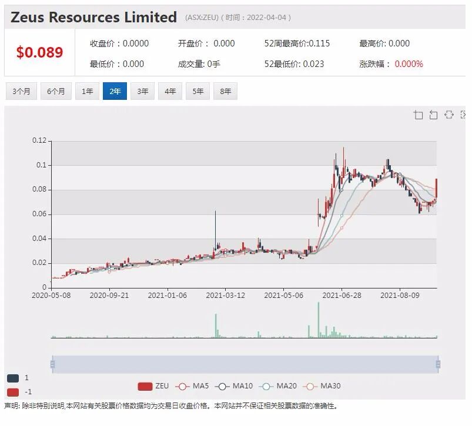Click the dark blue '1' color swatch
This screenshot has height=426, width=472.
point(13,378)
